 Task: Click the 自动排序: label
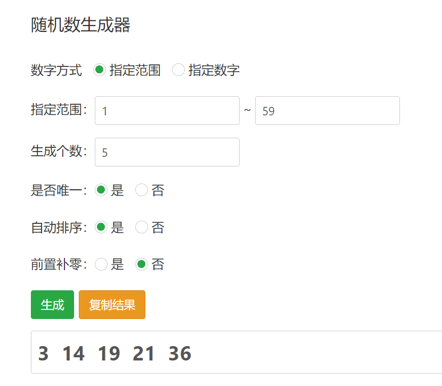coord(59,228)
